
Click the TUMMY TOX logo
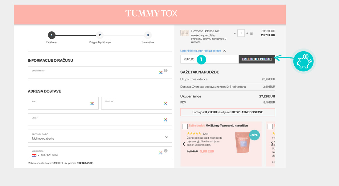point(151,13)
